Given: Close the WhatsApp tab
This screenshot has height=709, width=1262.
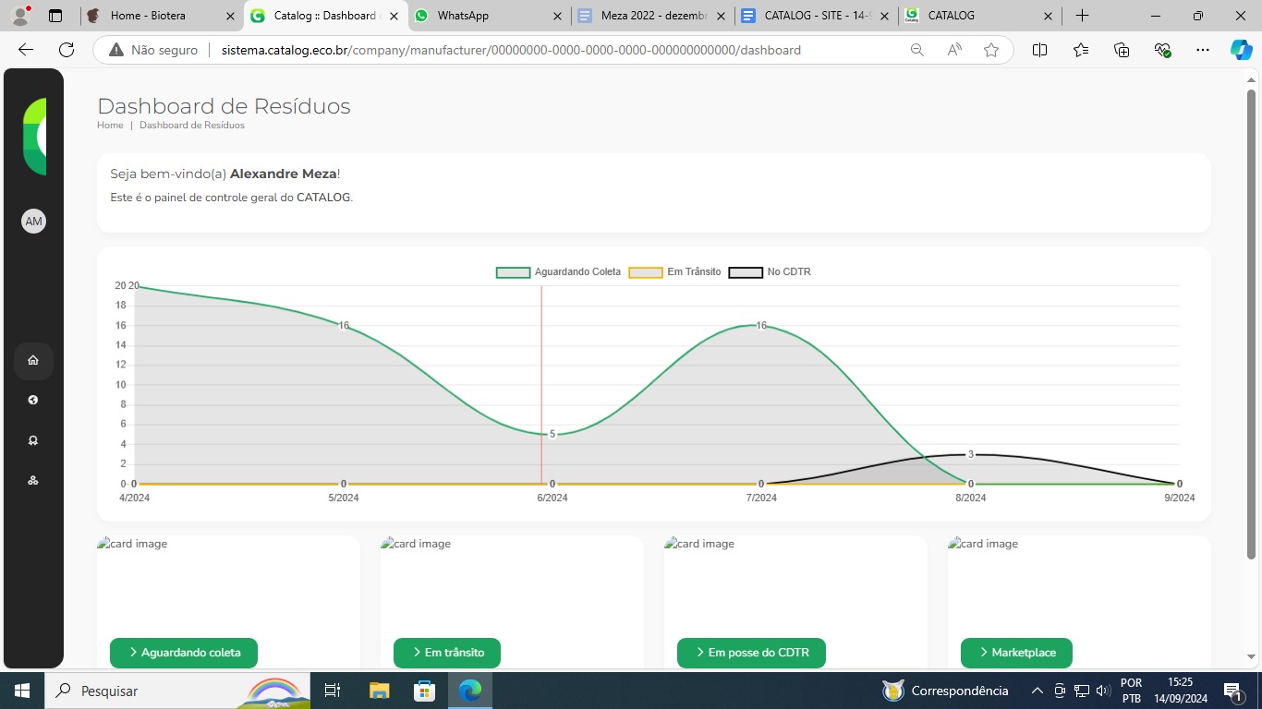Looking at the screenshot, I should [556, 16].
